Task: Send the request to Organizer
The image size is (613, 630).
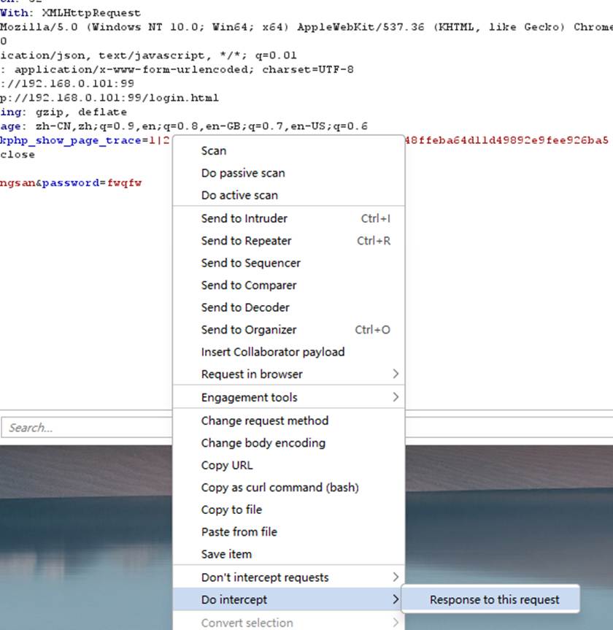Action: 288,329
